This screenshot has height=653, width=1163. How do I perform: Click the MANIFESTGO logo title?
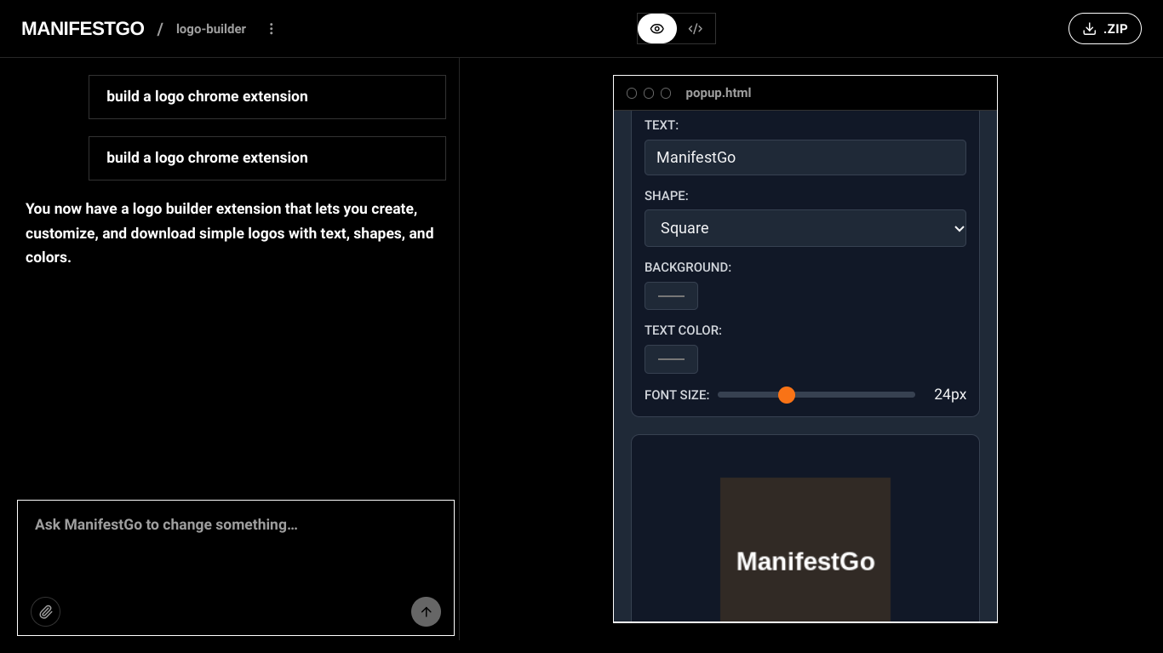pyautogui.click(x=83, y=29)
